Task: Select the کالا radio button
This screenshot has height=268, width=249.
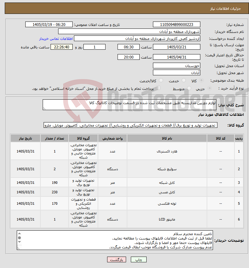Action: tap(202, 80)
